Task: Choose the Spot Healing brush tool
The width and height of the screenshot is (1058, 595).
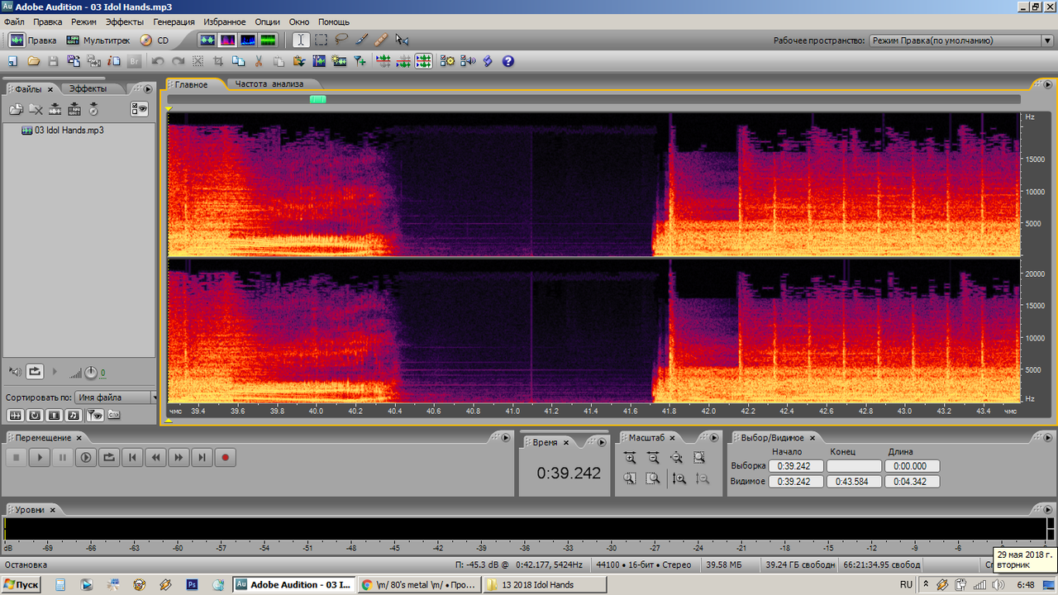Action: pyautogui.click(x=381, y=40)
